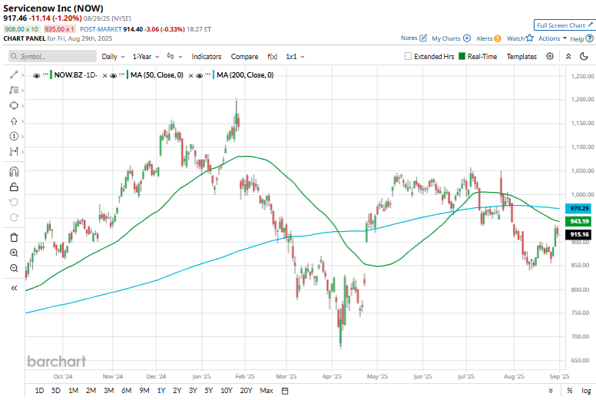The width and height of the screenshot is (596, 400).
Task: Remove the MA (50, Close, 0) indicator
Action: tap(190, 75)
